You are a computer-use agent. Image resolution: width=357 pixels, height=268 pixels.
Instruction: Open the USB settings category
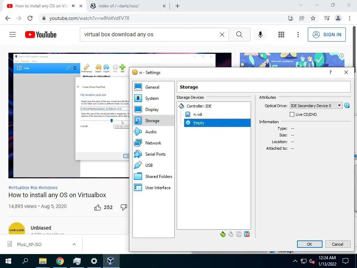[x=153, y=165]
